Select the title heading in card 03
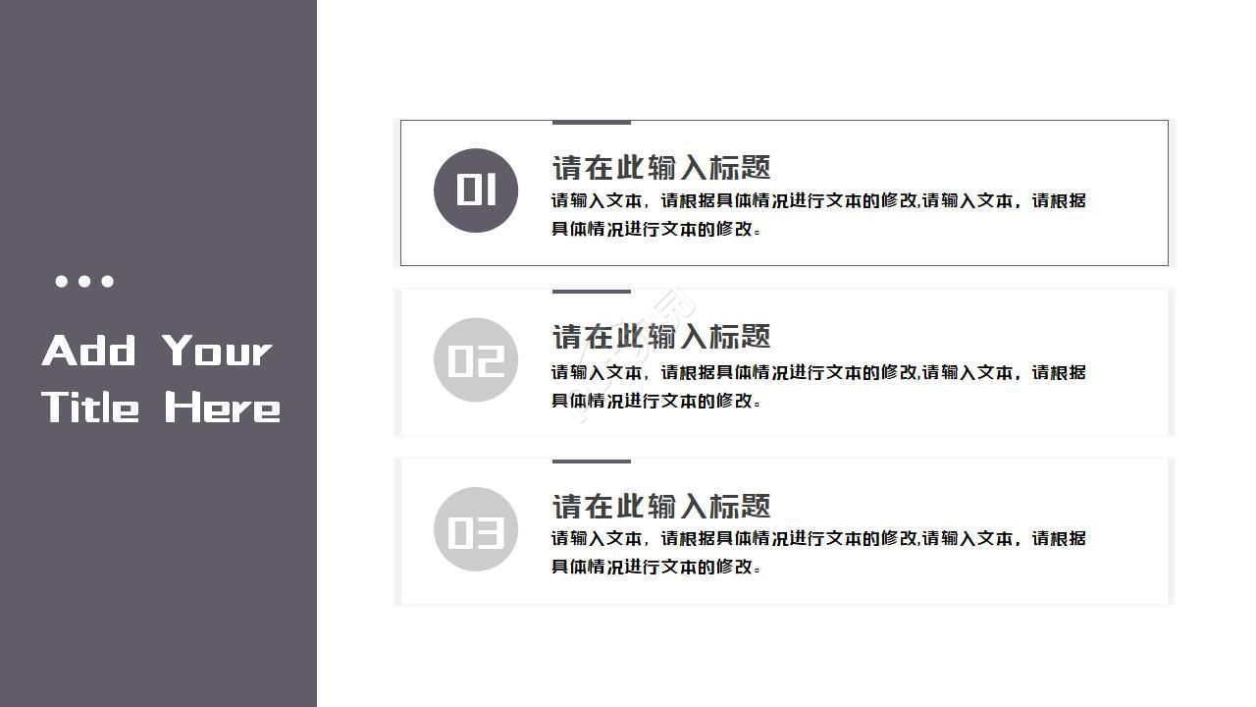Screen dimensions: 1256x707 (661, 507)
